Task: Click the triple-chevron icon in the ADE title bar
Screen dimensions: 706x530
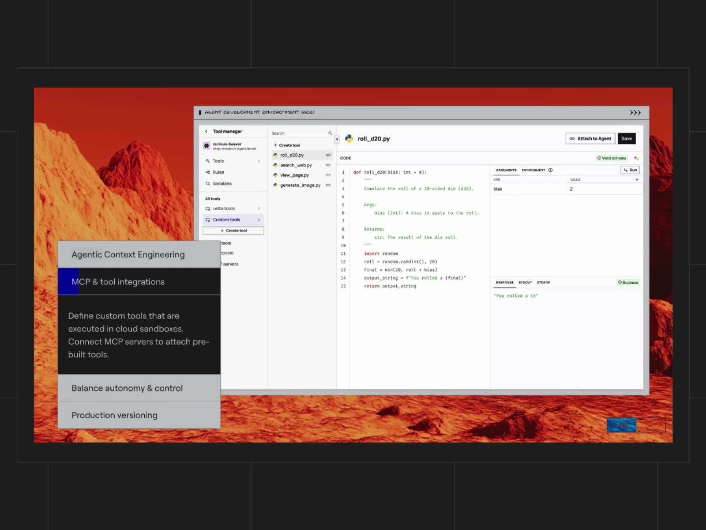Action: point(635,113)
